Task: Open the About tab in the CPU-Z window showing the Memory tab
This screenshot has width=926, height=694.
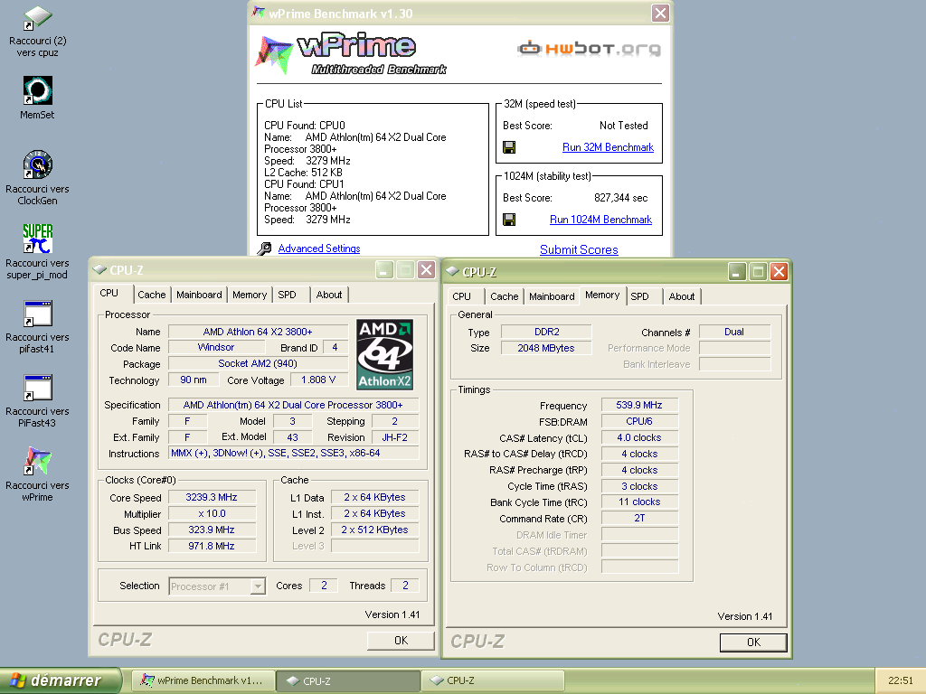Action: point(682,296)
